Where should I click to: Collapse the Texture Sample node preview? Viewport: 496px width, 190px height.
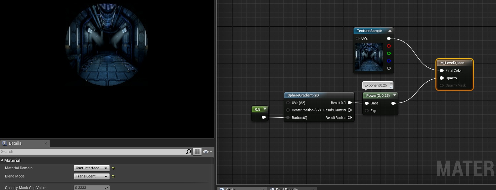coord(390,31)
